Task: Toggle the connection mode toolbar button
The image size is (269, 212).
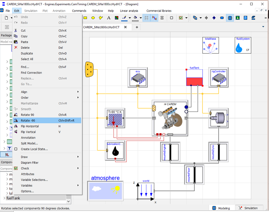Action: [154, 18]
